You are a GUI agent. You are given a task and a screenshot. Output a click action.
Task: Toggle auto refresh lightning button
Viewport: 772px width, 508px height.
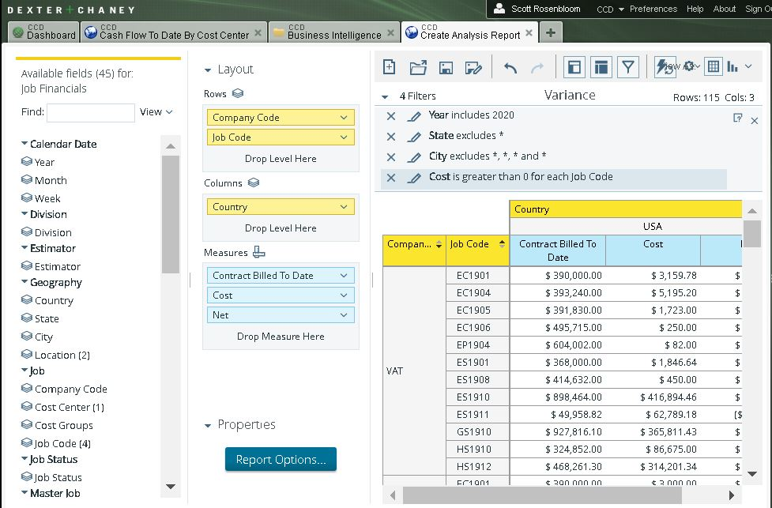pos(665,67)
